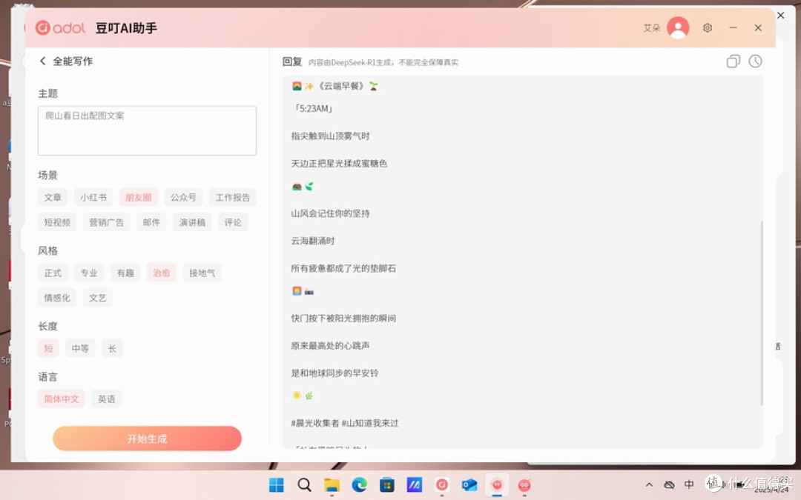Go back from 全能写作 using arrow
Image resolution: width=801 pixels, height=500 pixels.
[43, 61]
